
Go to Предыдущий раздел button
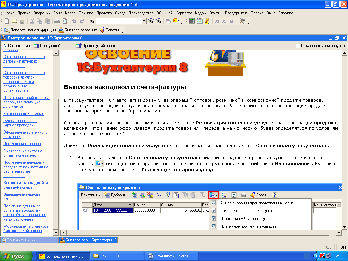(97, 46)
